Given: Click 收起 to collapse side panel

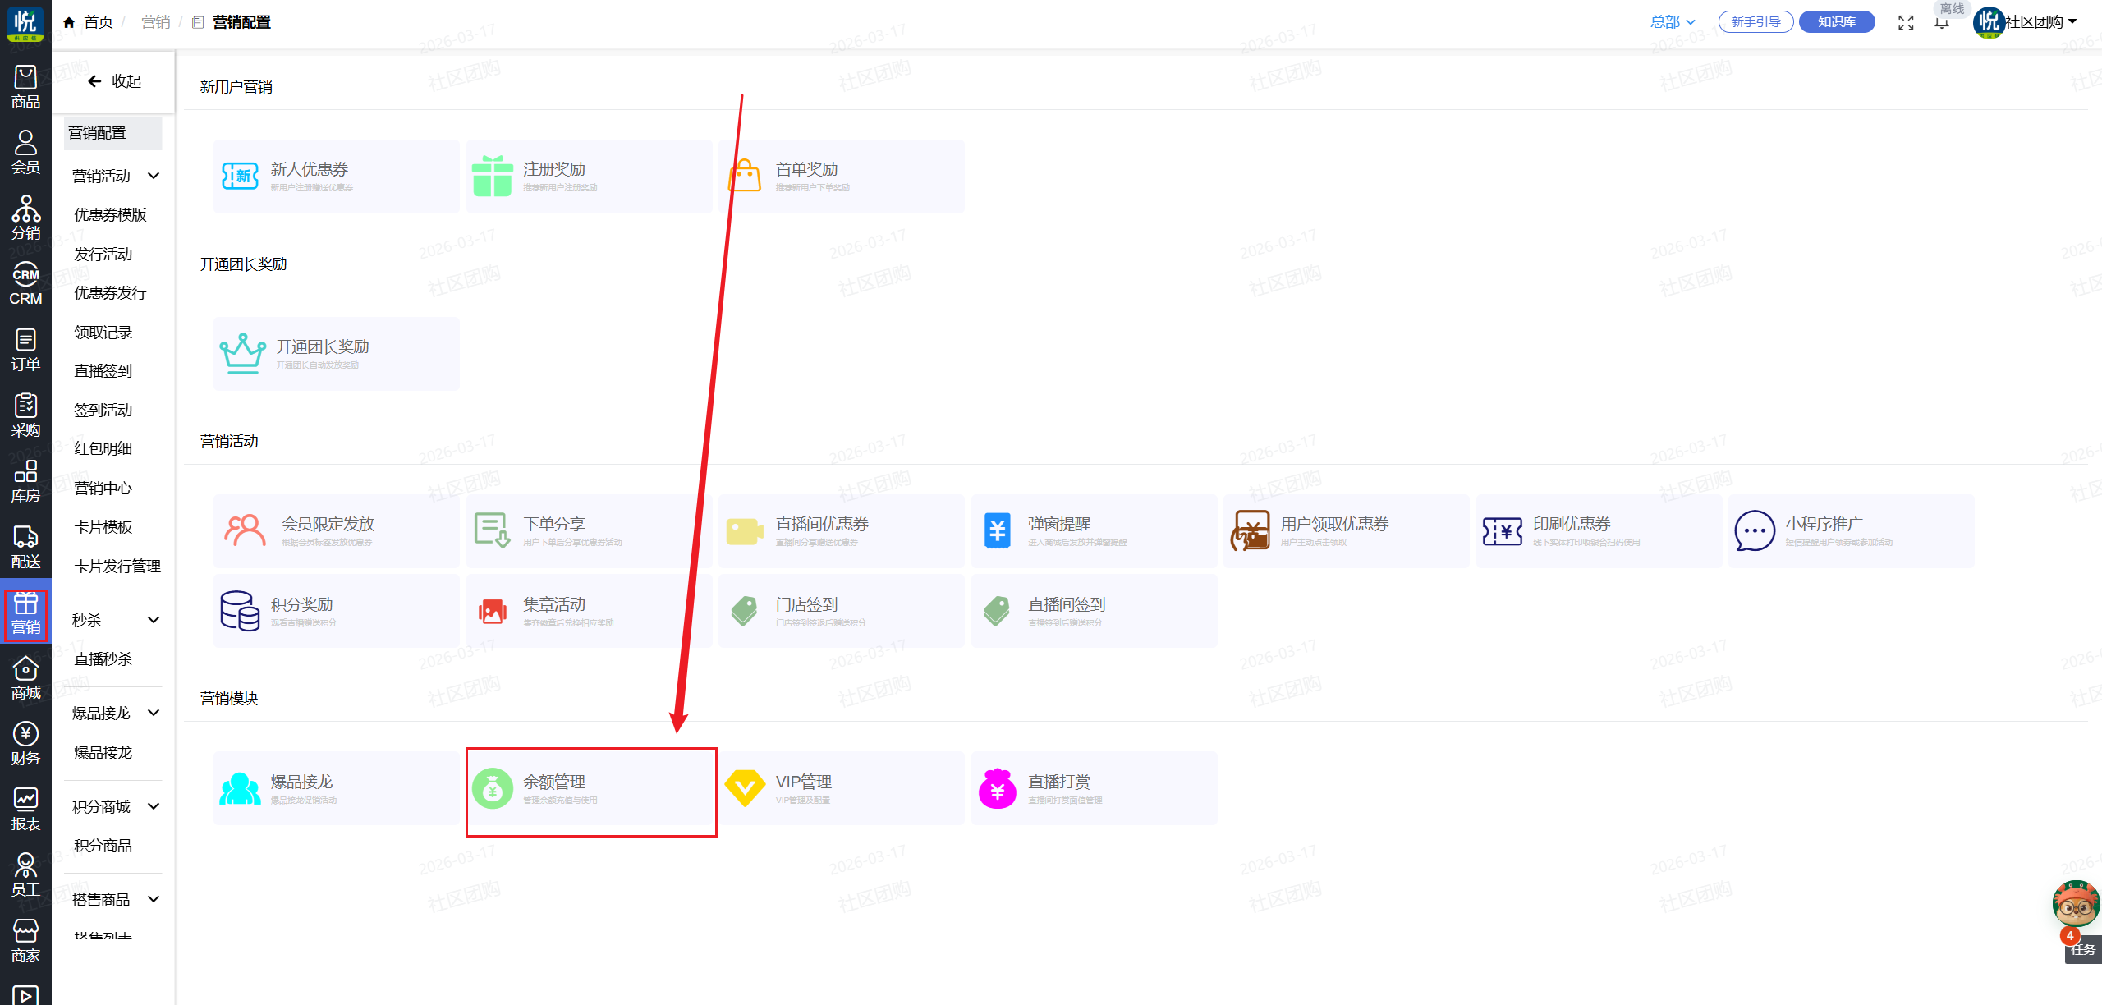Looking at the screenshot, I should [115, 81].
